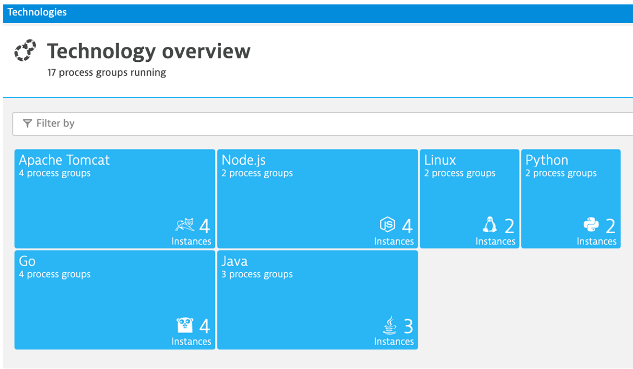Click the Linux penguin icon

(x=489, y=225)
